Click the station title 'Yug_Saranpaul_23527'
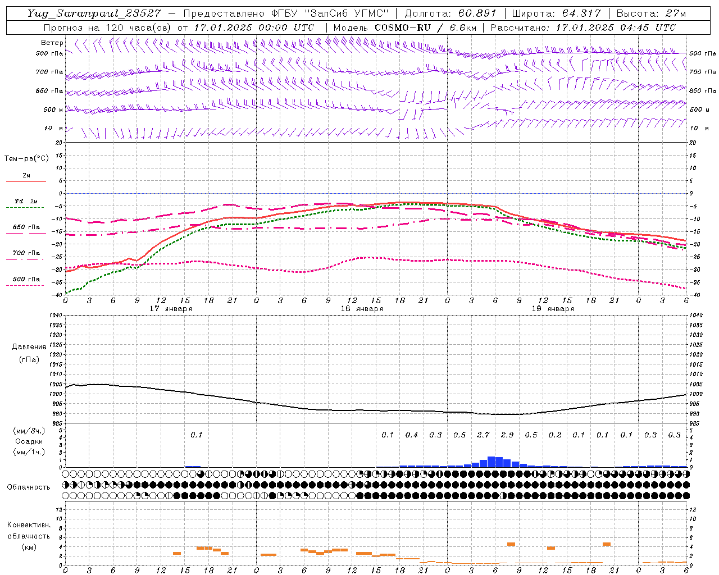 click(94, 13)
